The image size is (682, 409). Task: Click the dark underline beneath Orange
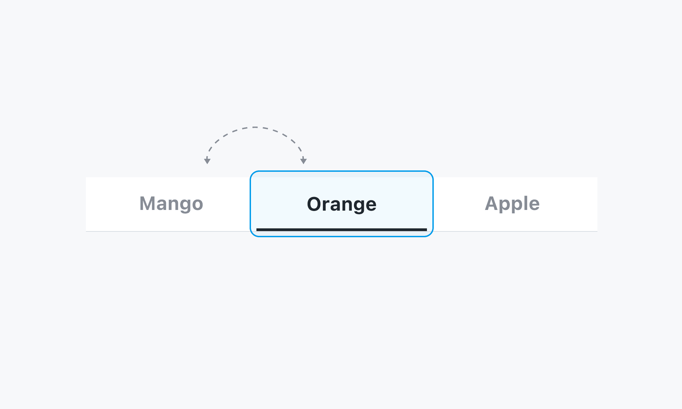(x=341, y=230)
